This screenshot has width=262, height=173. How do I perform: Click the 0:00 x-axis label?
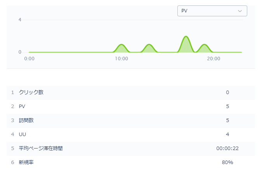[x=29, y=59]
